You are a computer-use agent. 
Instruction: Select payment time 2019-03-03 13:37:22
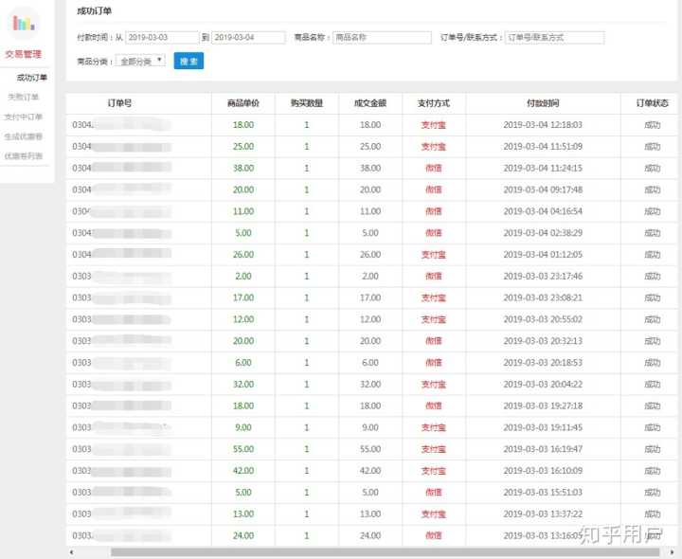[543, 514]
